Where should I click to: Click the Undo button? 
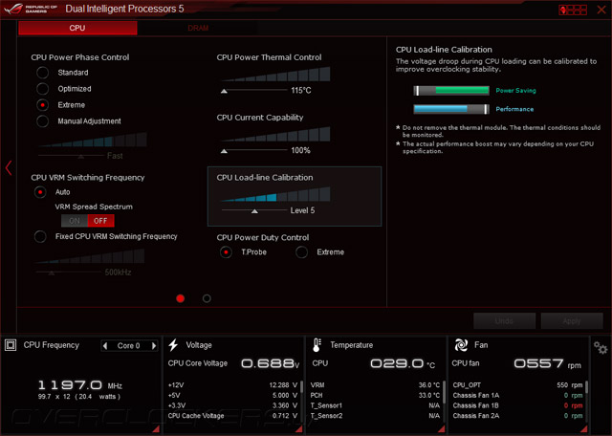click(x=504, y=321)
